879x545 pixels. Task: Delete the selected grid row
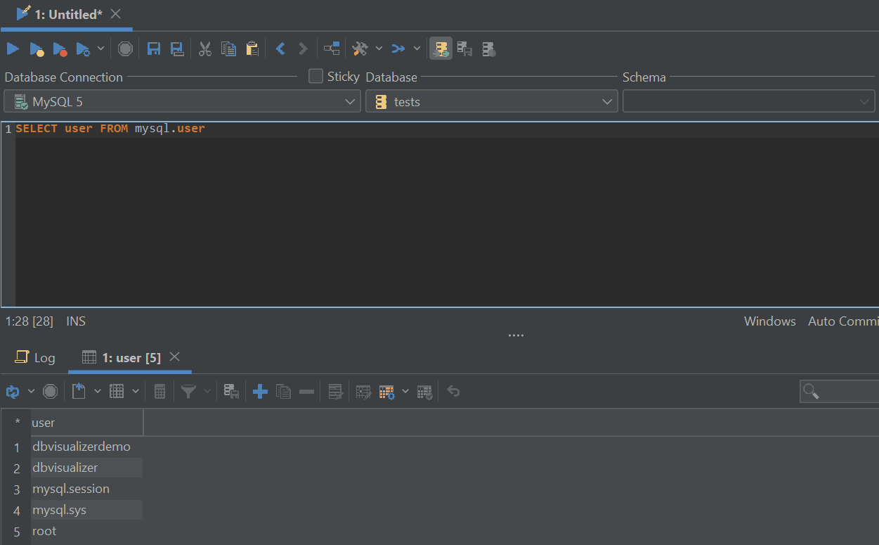point(306,391)
